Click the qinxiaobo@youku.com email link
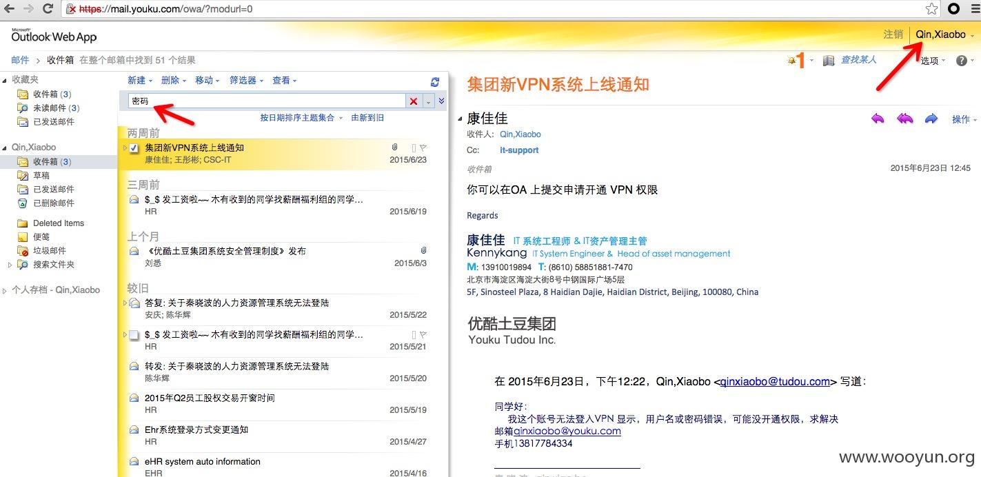981x477 pixels. point(567,431)
